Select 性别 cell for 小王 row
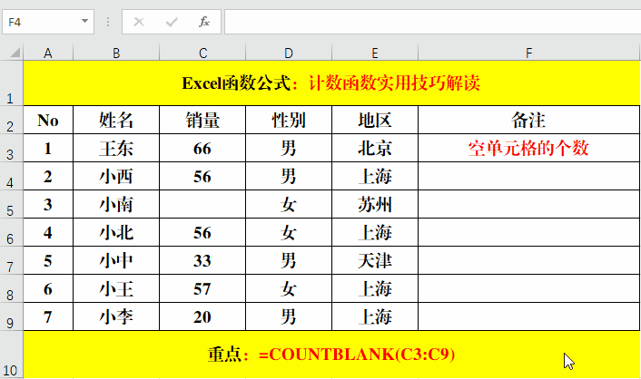The image size is (641, 379). pos(289,288)
